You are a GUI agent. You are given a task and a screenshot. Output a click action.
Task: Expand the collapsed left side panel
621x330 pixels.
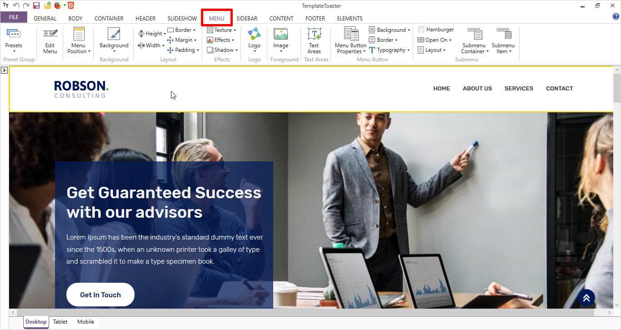tap(4, 70)
